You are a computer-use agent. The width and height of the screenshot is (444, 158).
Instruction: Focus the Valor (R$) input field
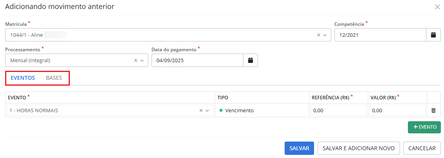[x=397, y=111]
